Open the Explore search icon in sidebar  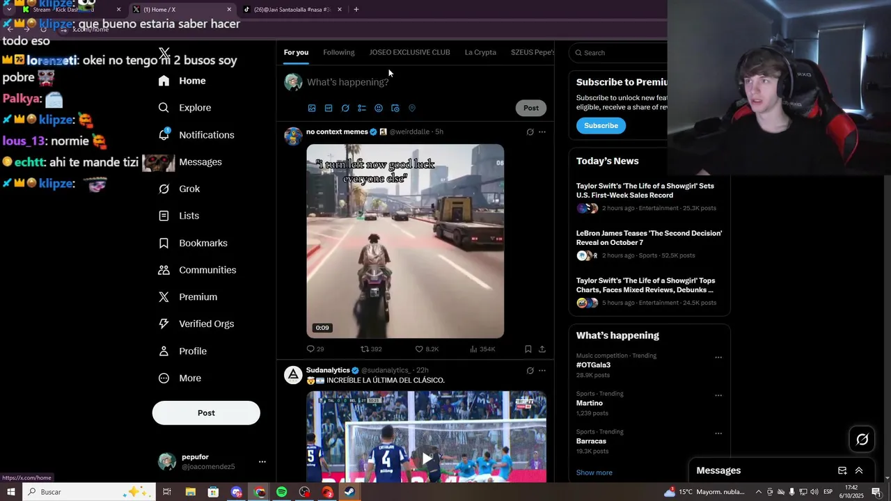(x=164, y=108)
